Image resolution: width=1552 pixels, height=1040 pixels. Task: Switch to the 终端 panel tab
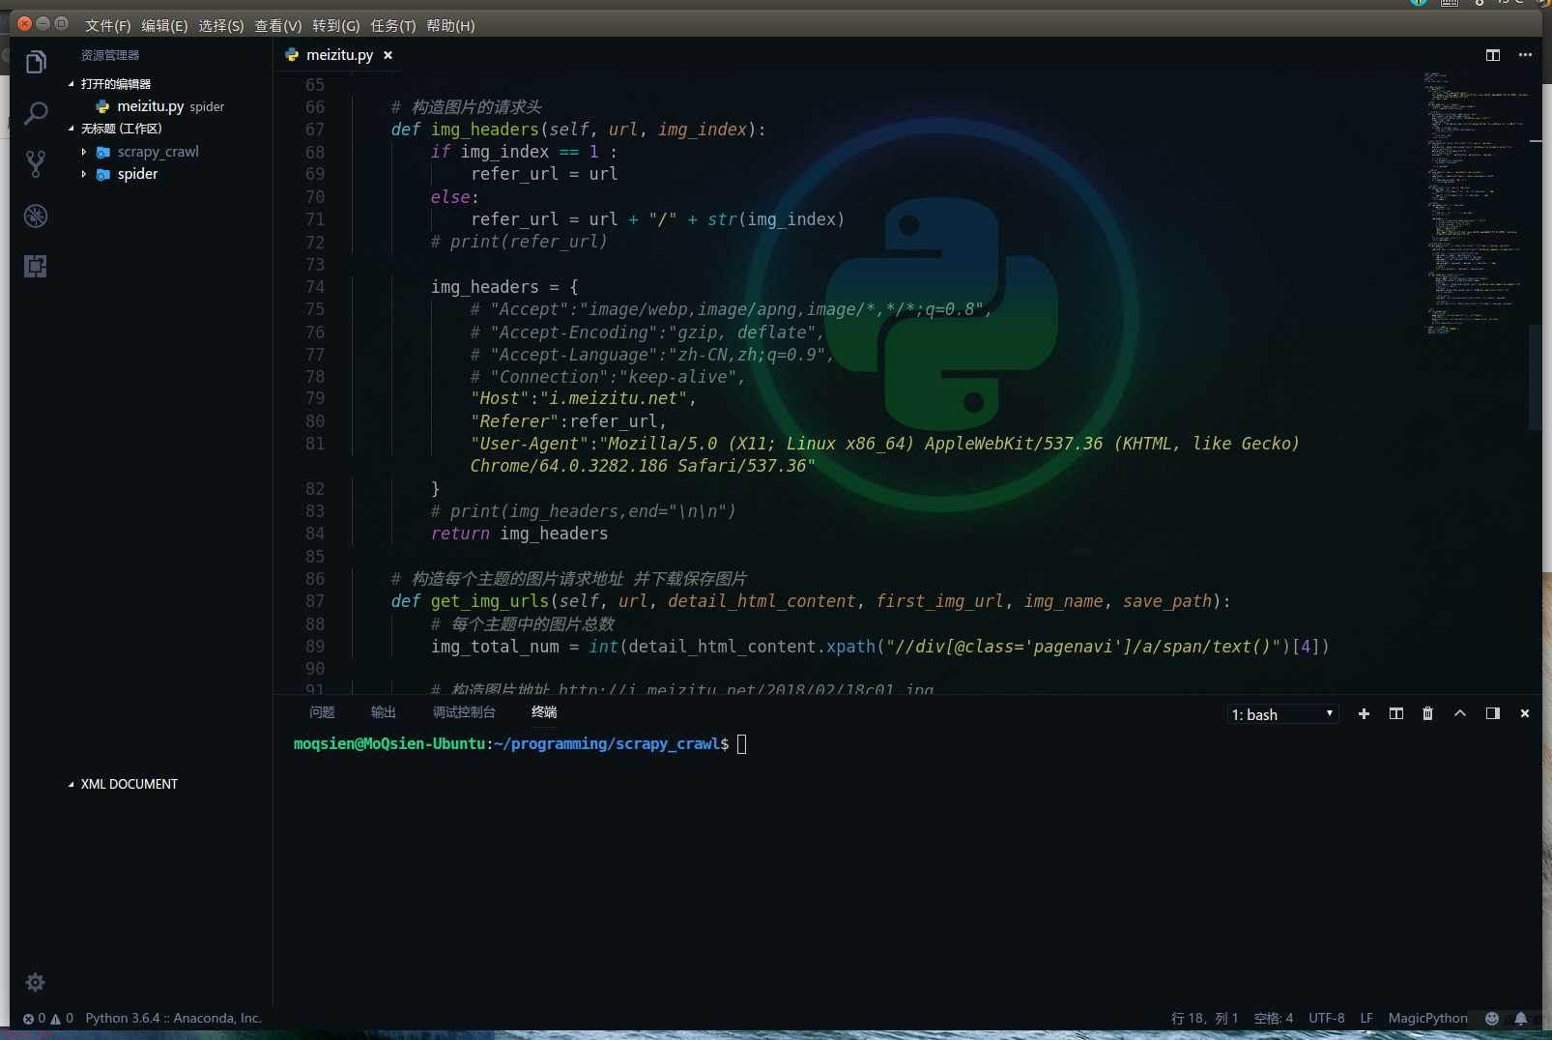544,712
